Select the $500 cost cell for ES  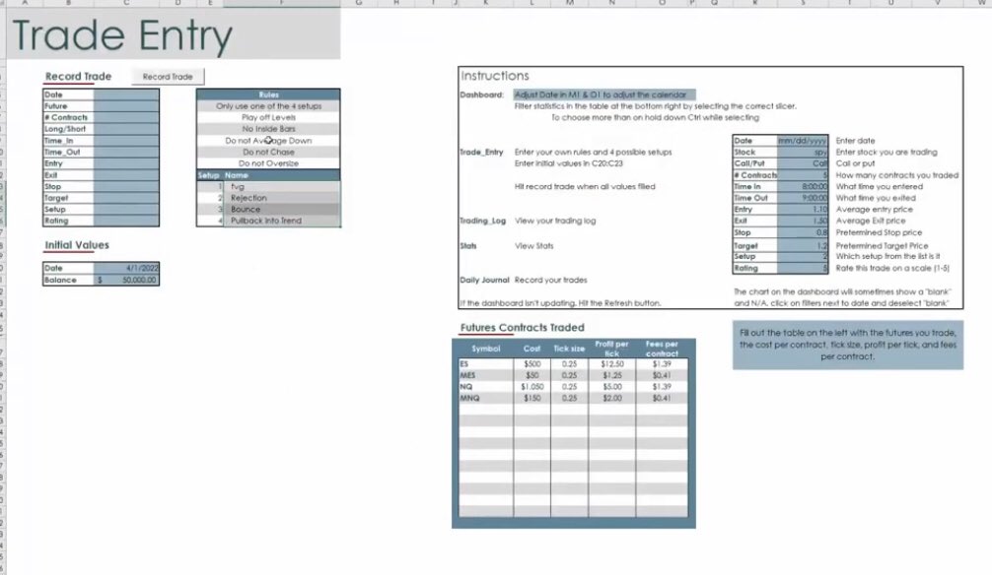click(x=532, y=364)
